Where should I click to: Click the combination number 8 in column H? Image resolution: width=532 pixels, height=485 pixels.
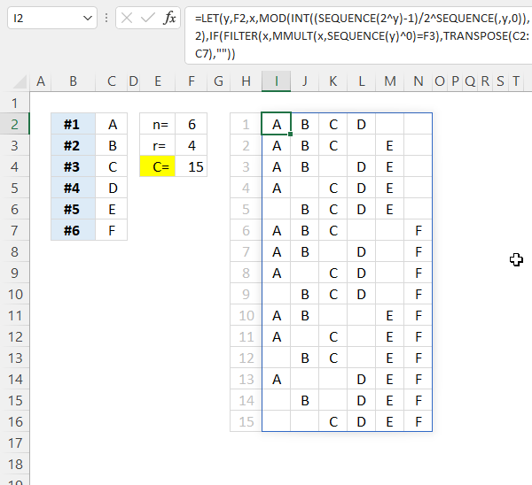(x=246, y=273)
